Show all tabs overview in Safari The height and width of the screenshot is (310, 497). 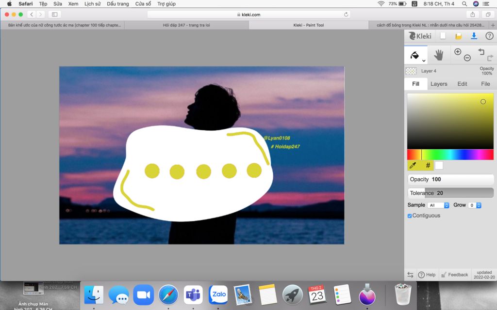[x=488, y=15]
